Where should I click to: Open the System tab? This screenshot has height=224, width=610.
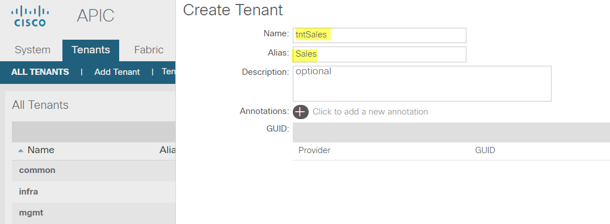point(32,50)
